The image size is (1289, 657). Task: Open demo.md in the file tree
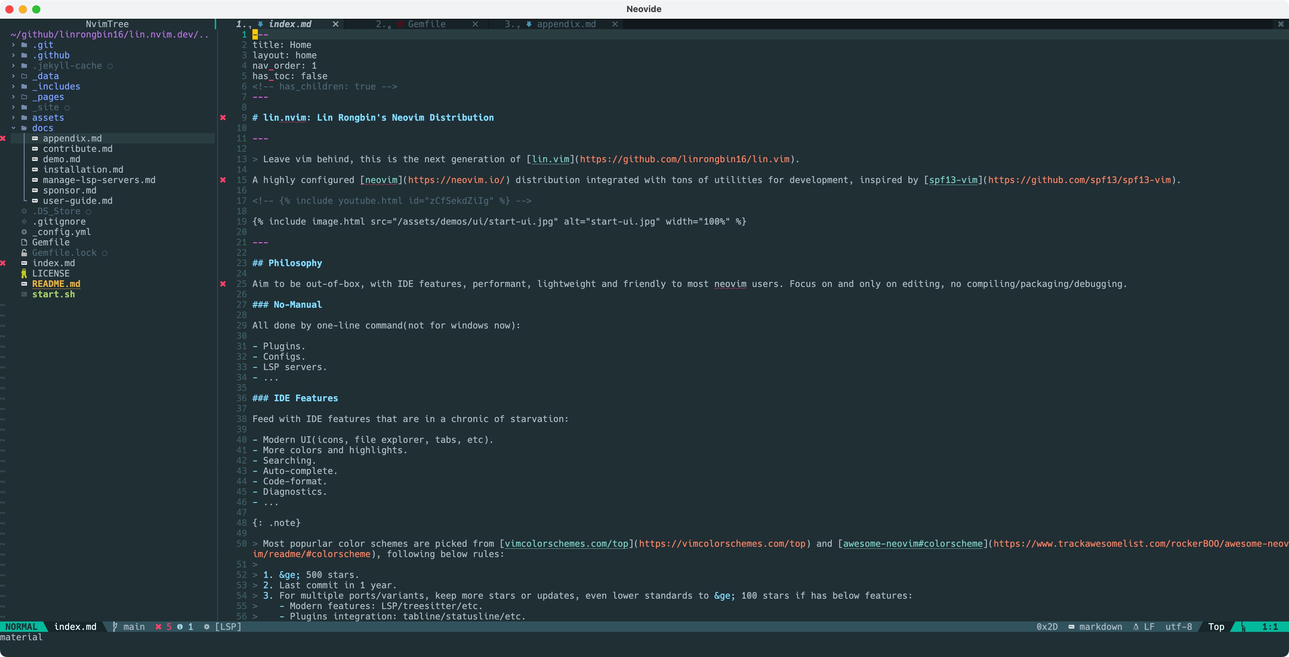pyautogui.click(x=61, y=159)
